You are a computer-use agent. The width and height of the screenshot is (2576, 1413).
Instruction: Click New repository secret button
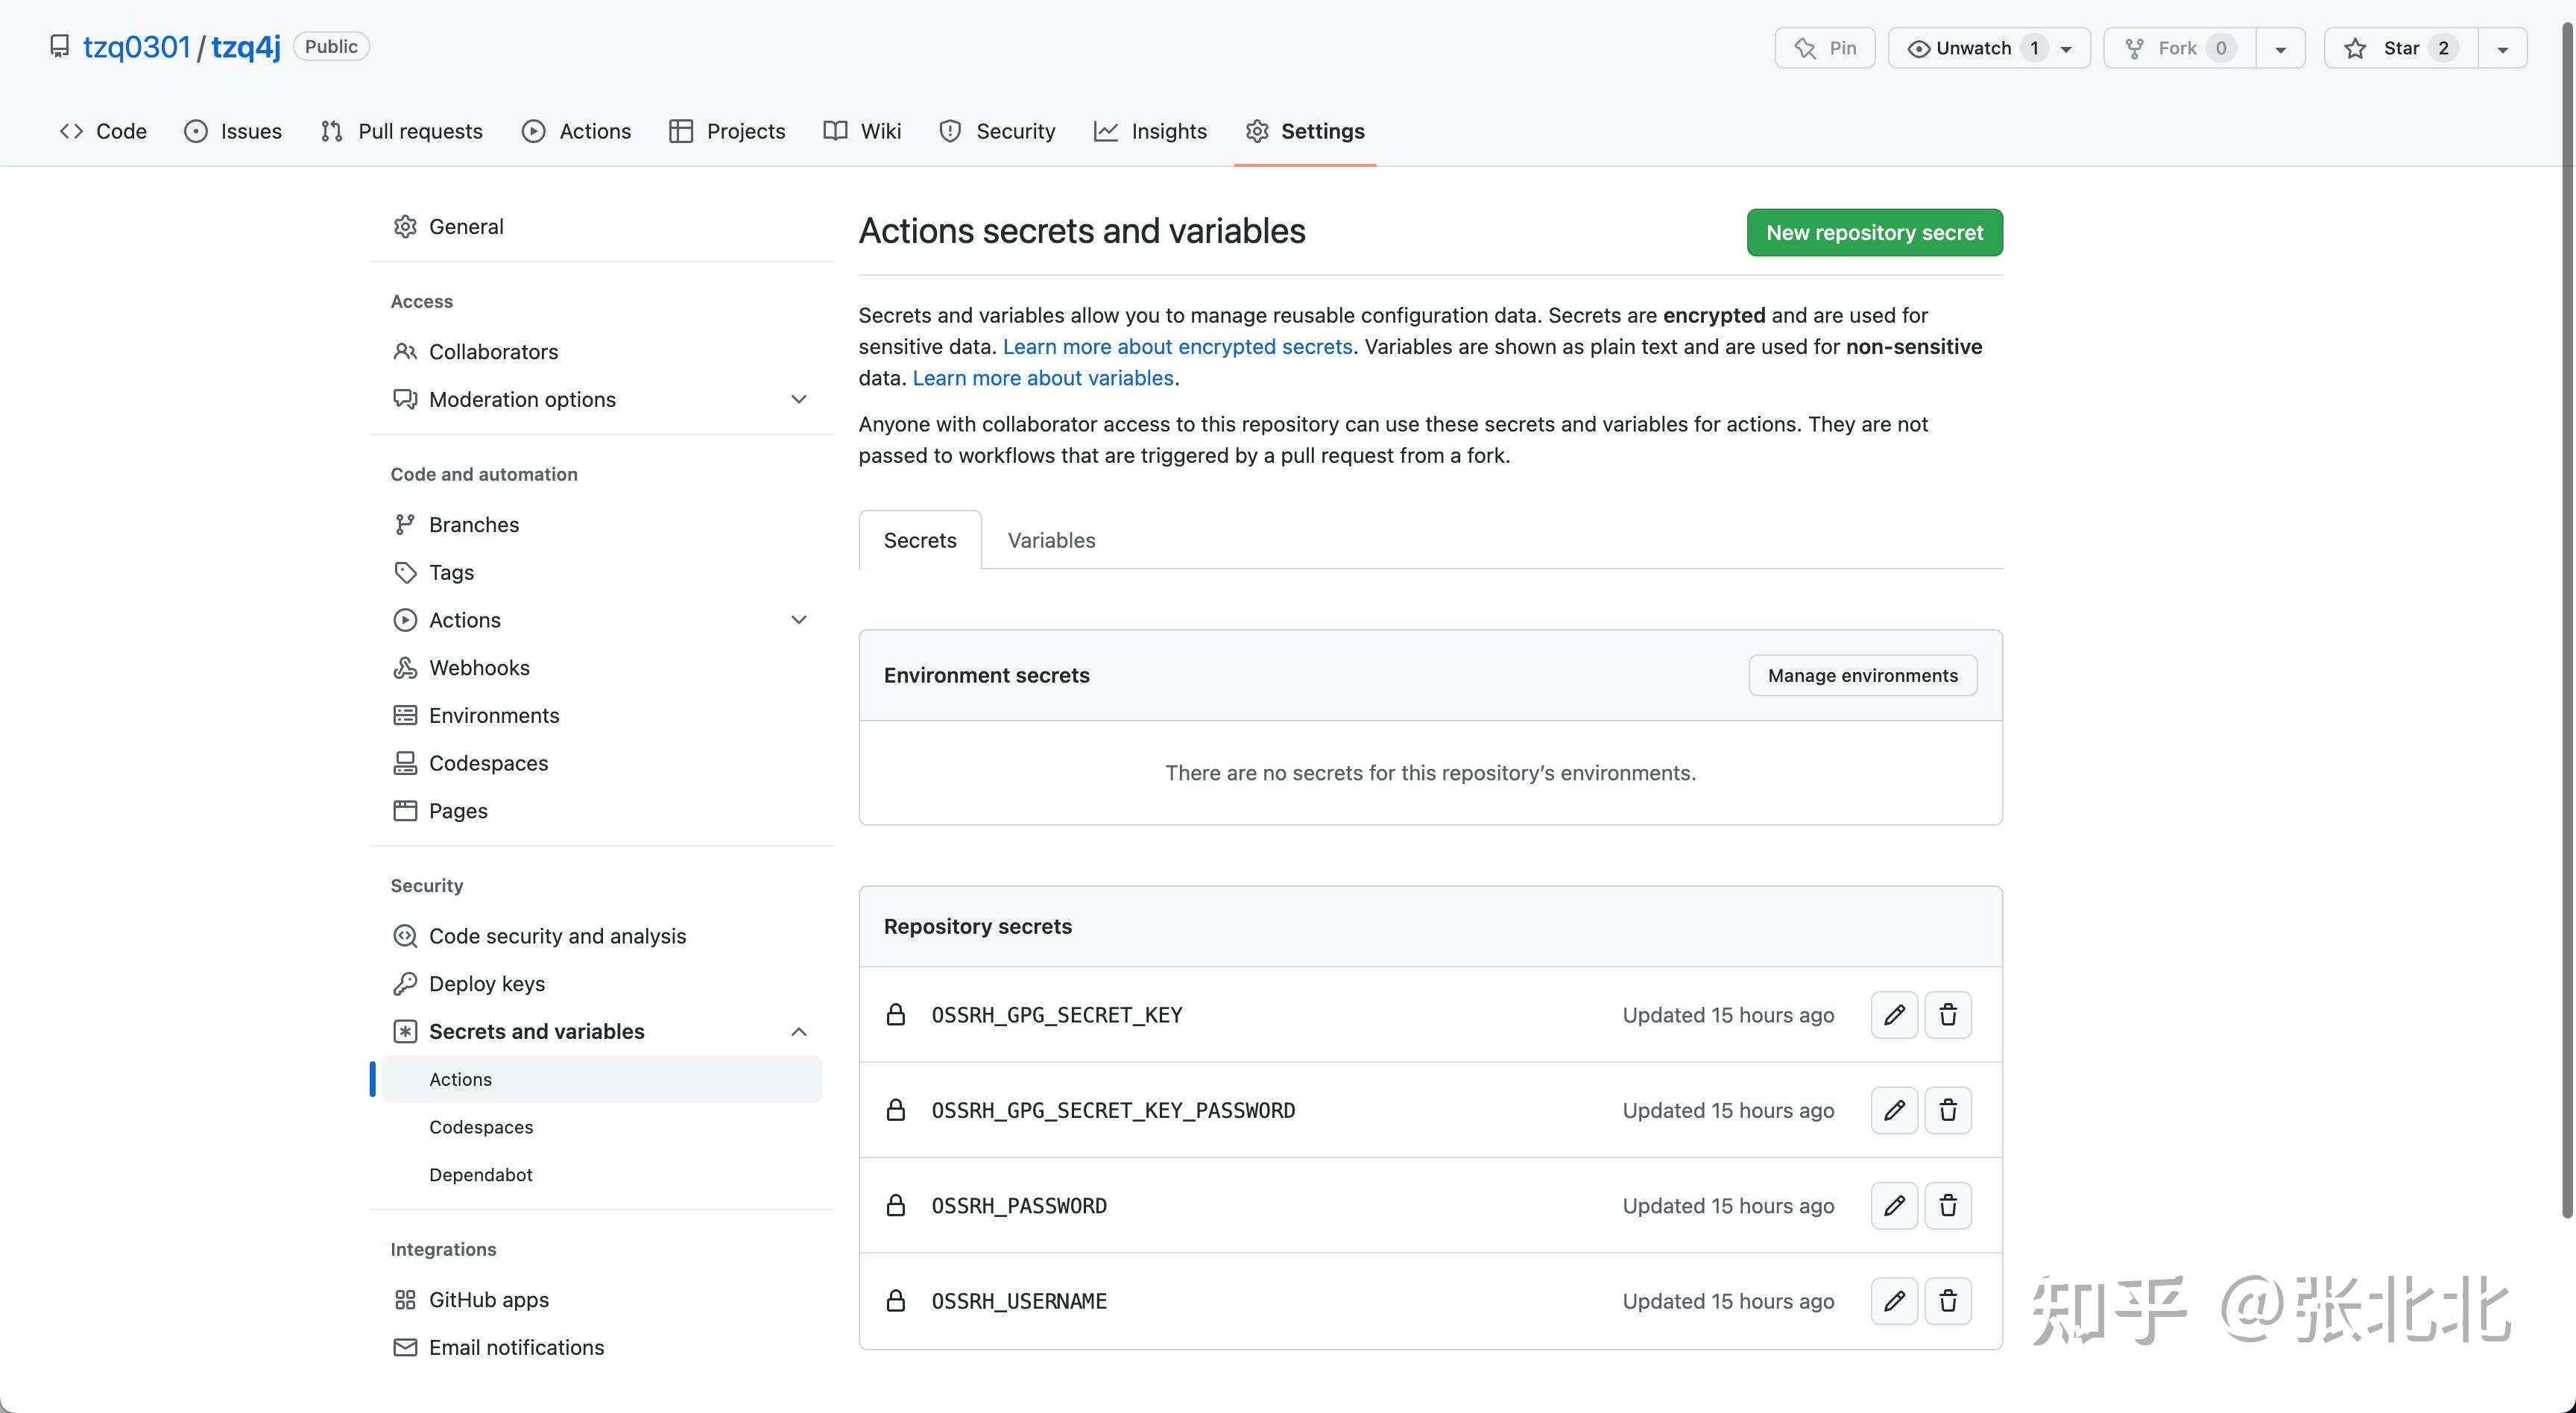[x=1874, y=233]
